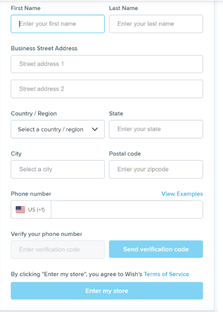Open the Select a city field

(57, 169)
